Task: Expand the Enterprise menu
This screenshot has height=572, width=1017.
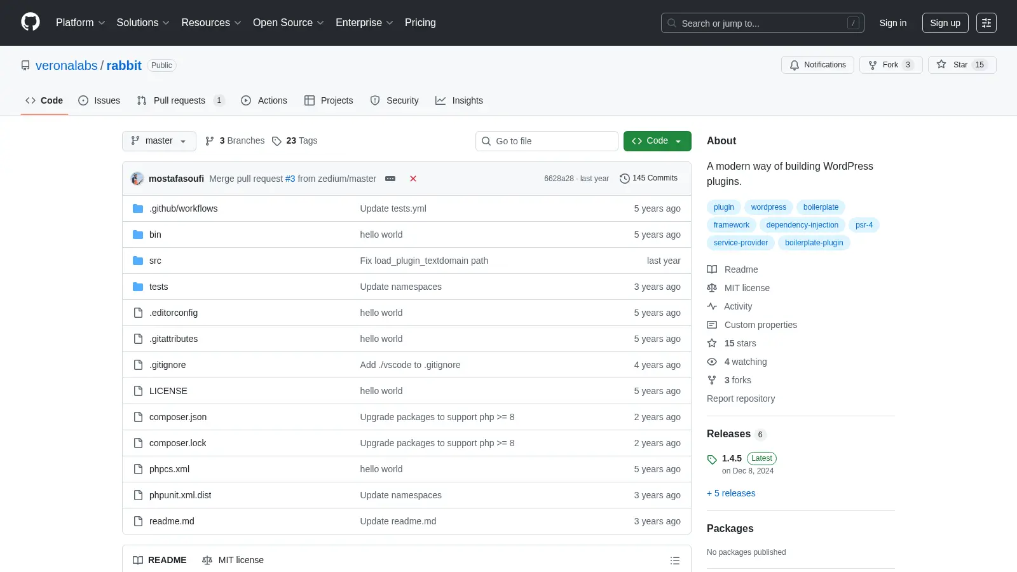Action: coord(364,23)
